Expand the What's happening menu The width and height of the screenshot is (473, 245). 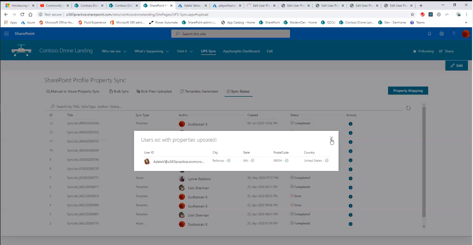152,51
